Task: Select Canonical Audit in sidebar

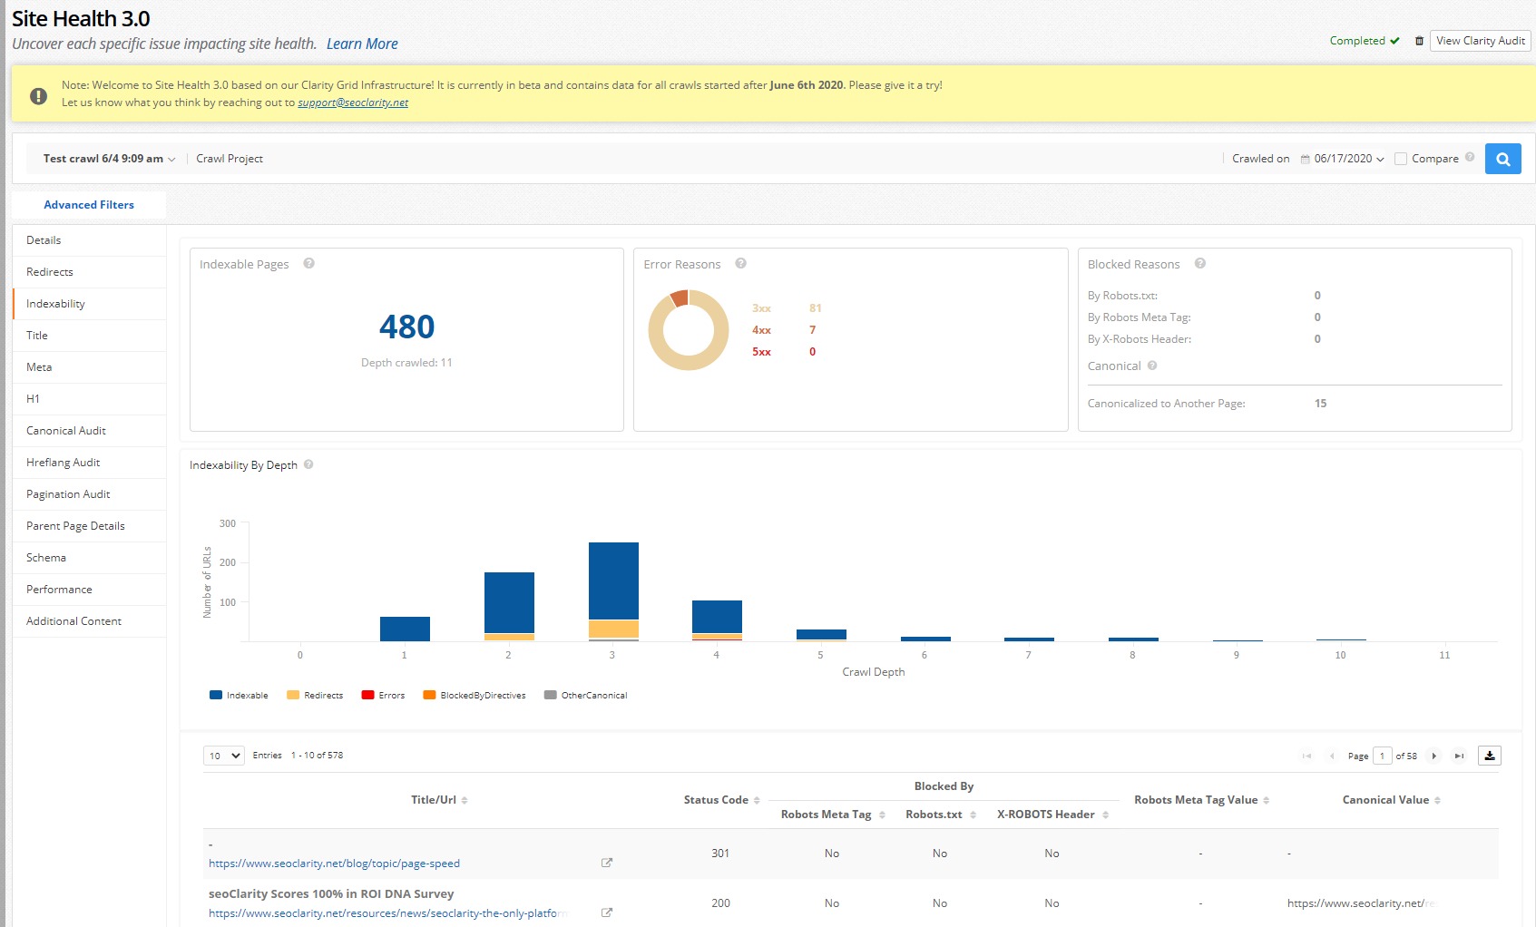Action: pos(66,431)
